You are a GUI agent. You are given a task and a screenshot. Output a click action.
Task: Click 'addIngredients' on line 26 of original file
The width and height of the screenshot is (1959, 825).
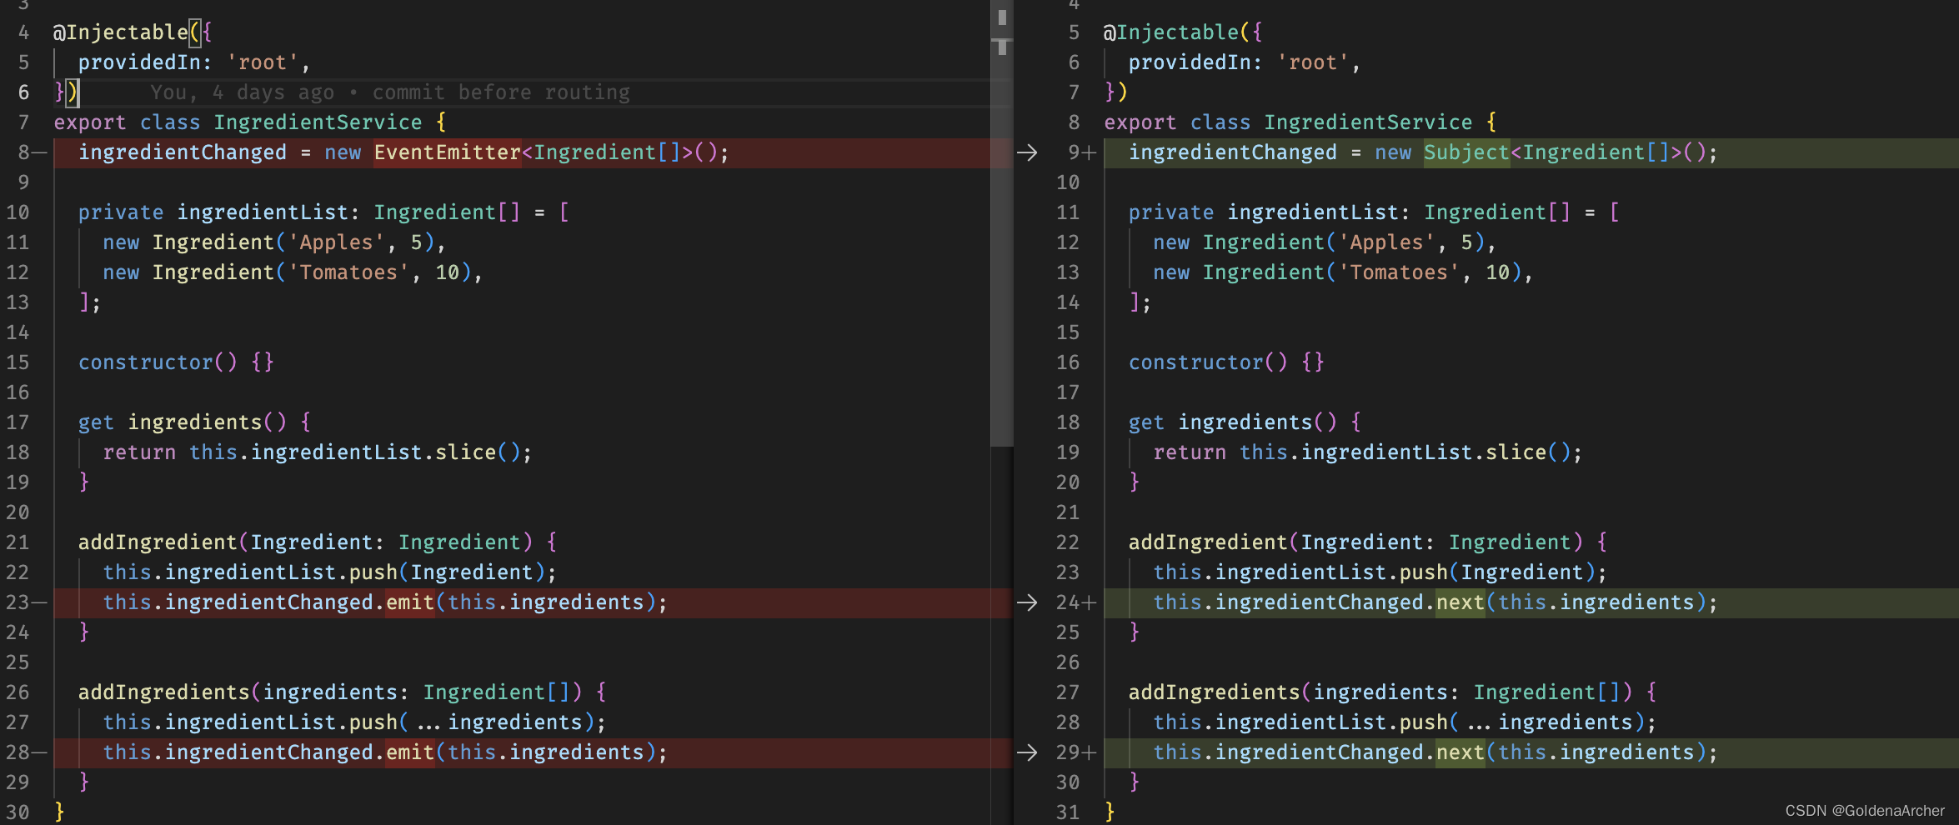coord(164,692)
